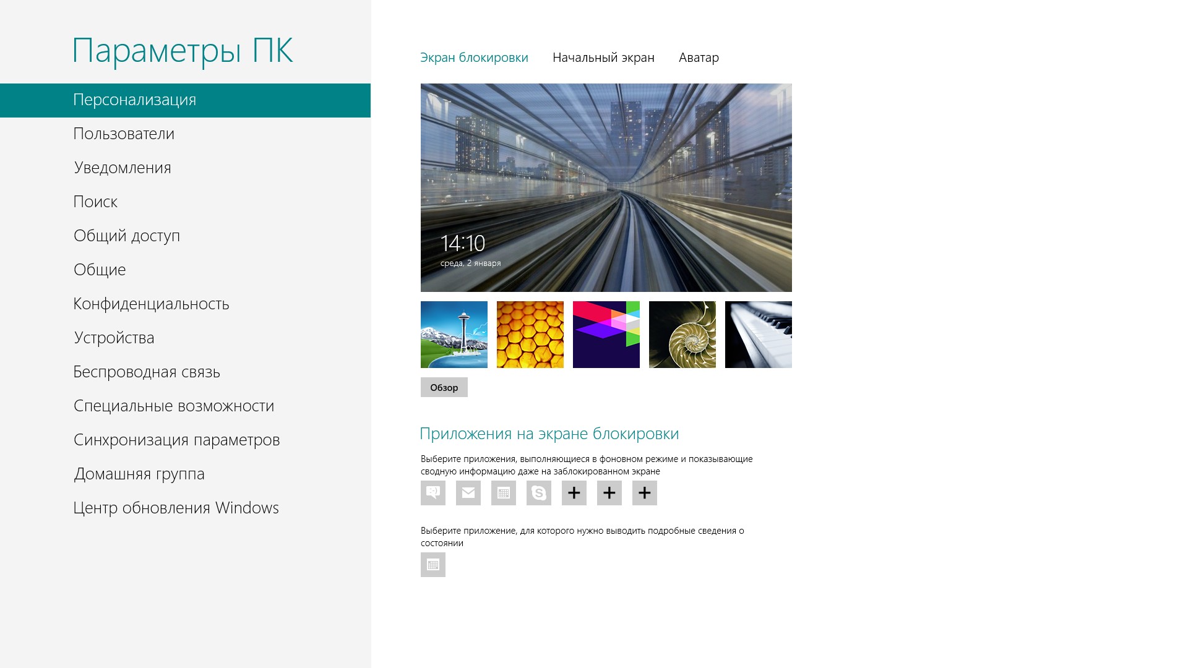Click the large lock screen preview image
This screenshot has height=668, width=1188.
coord(606,187)
